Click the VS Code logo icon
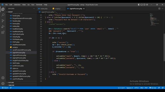Viewport: 165px width, 92px height. (2, 5)
